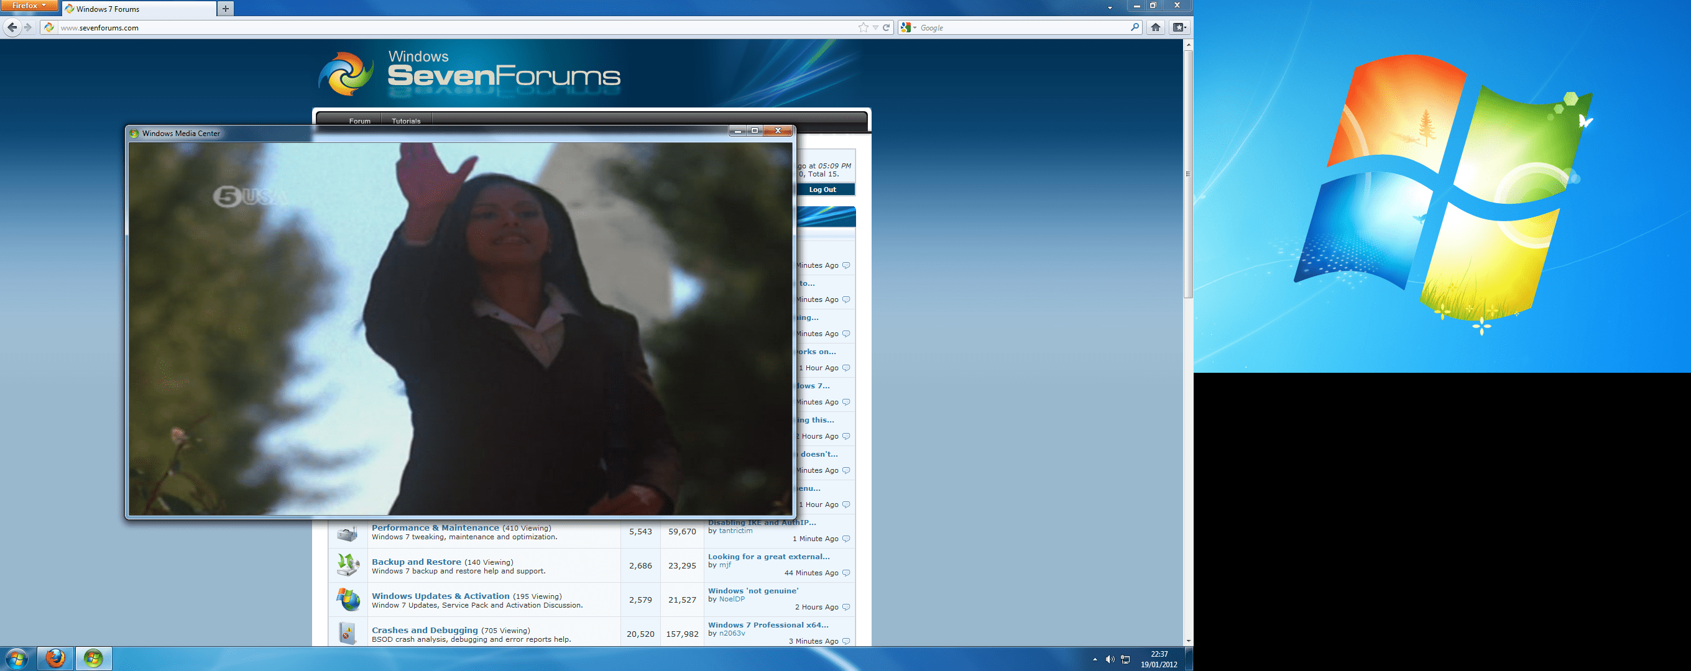Click the Firefox icon in the taskbar
Screen dimensions: 1691x671
55,659
